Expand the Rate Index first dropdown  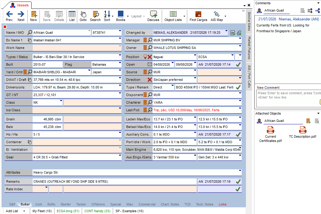coord(47,187)
